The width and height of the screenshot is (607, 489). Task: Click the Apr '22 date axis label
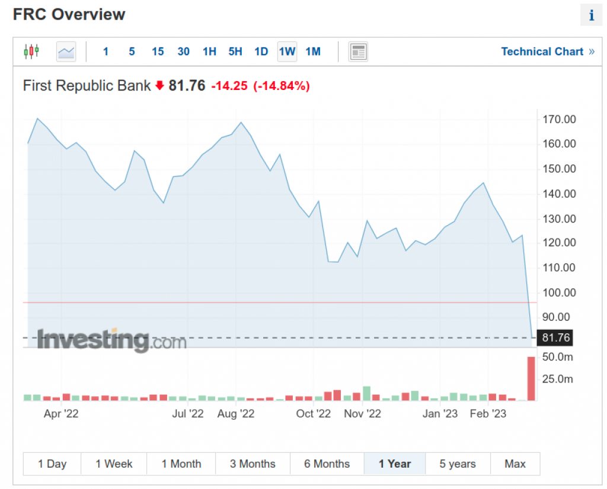point(61,414)
